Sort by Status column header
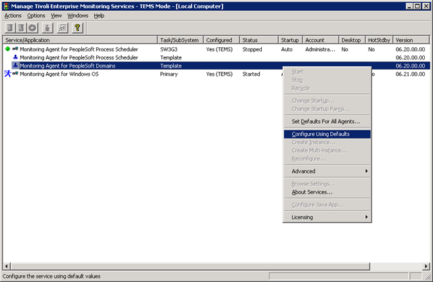This screenshot has height=282, width=433. click(259, 40)
